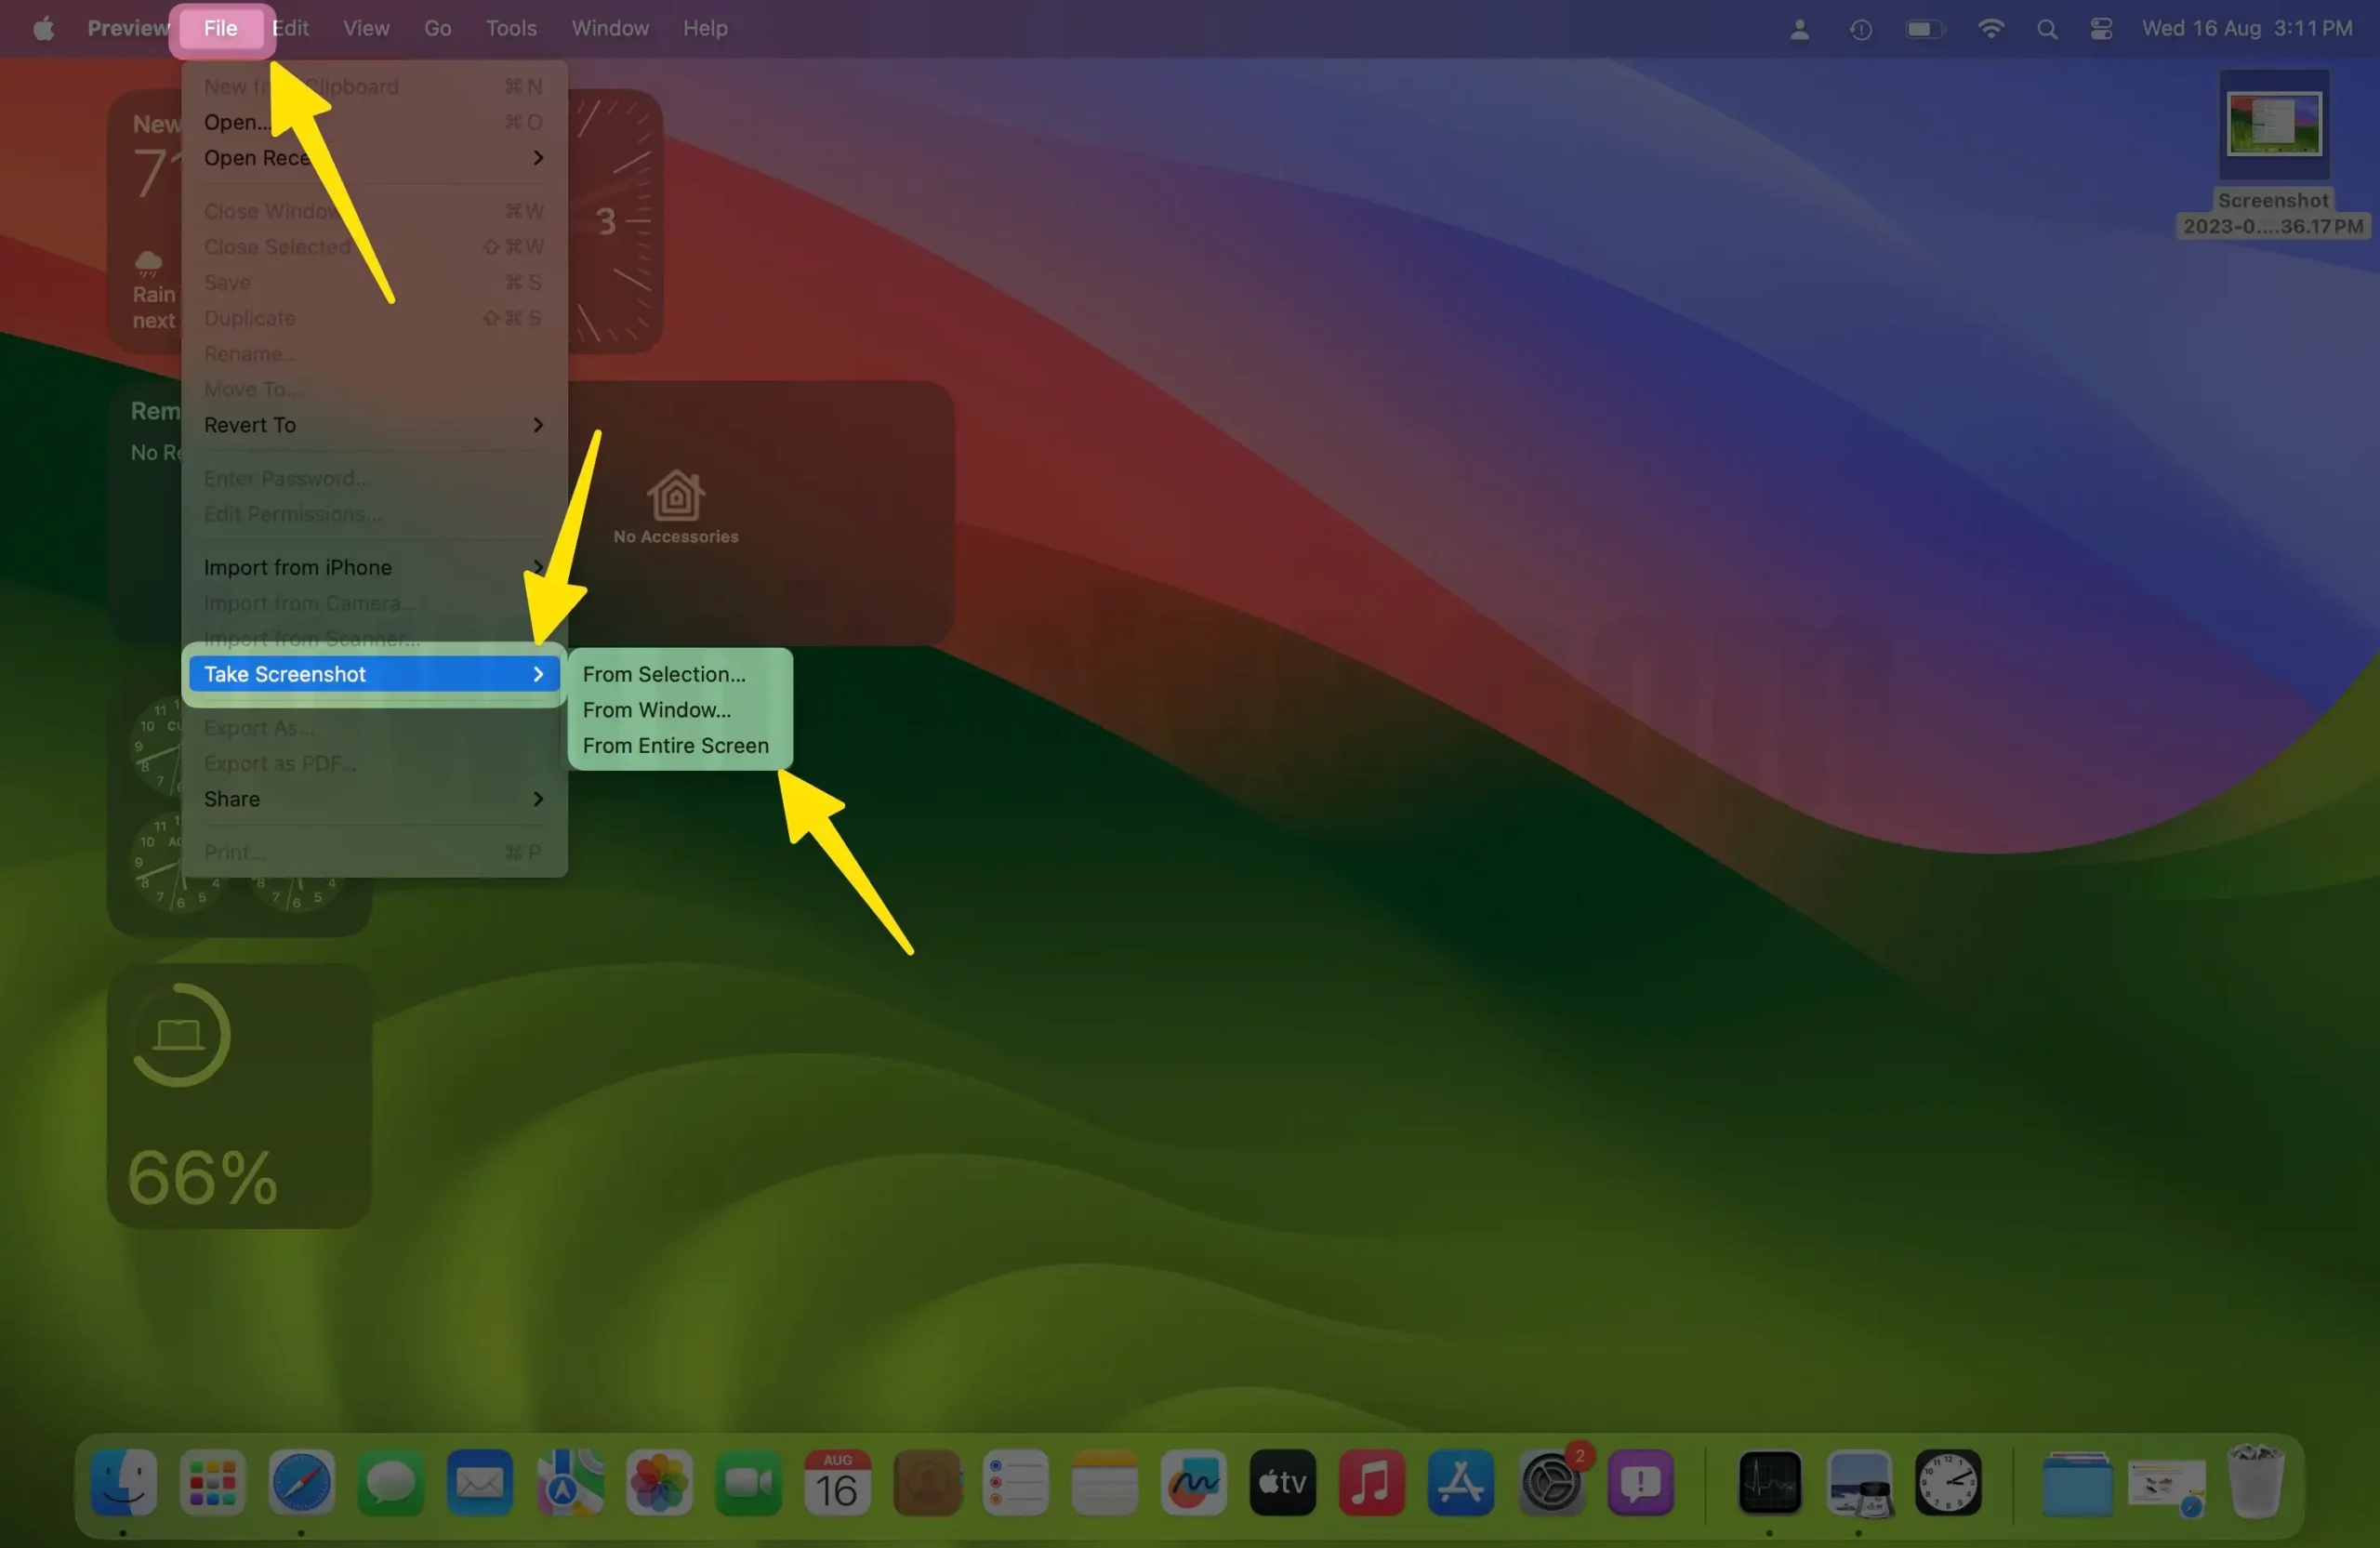Choose Open… from the File menu
This screenshot has height=1548, width=2380.
pyautogui.click(x=373, y=122)
